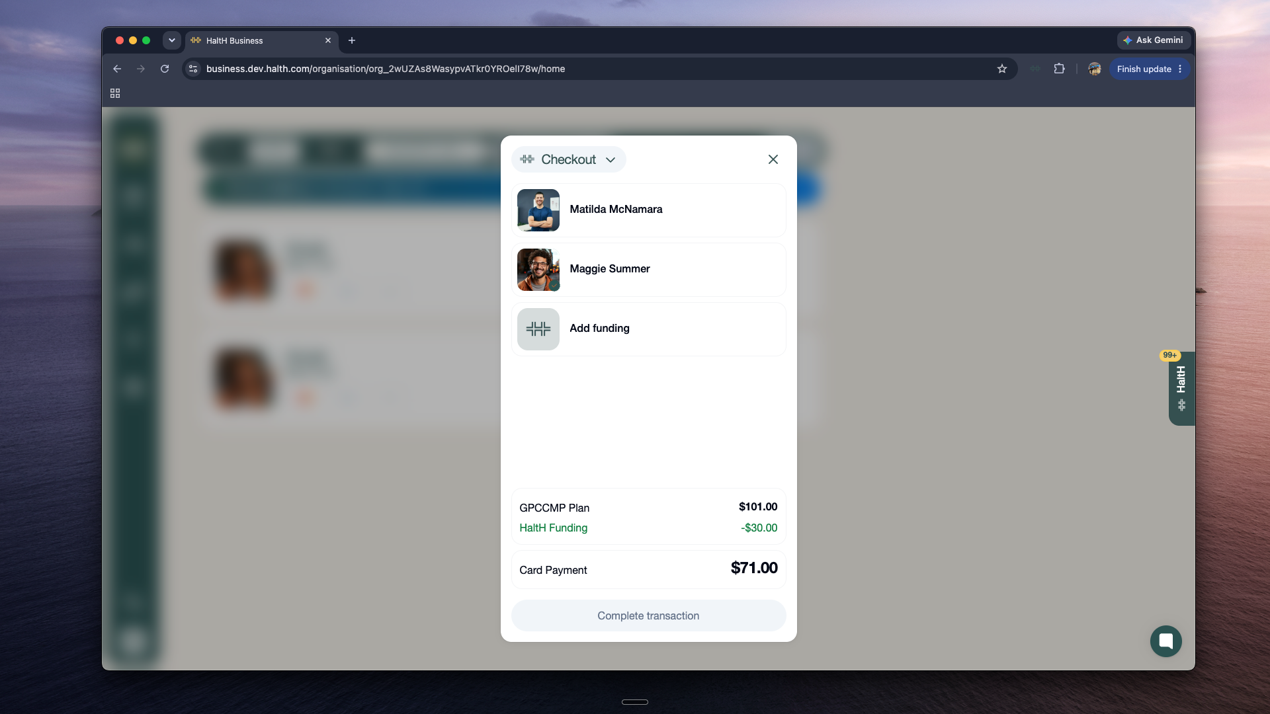1270x714 pixels.
Task: Click the HaltH Funding line
Action: pyautogui.click(x=554, y=528)
